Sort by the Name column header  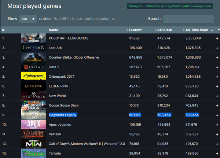(x=54, y=30)
